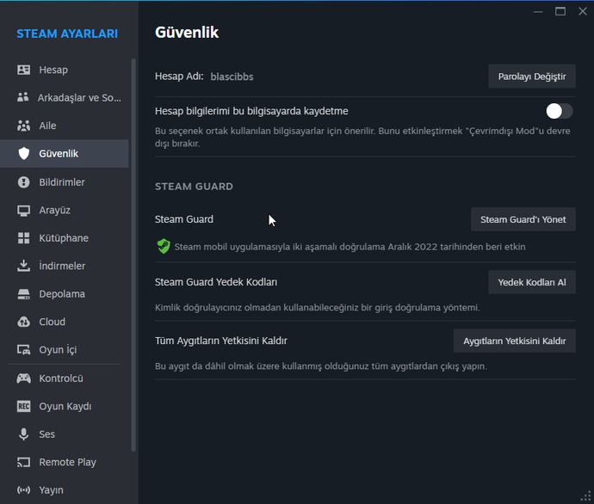Click the drive icon beside Depolama

(x=23, y=294)
